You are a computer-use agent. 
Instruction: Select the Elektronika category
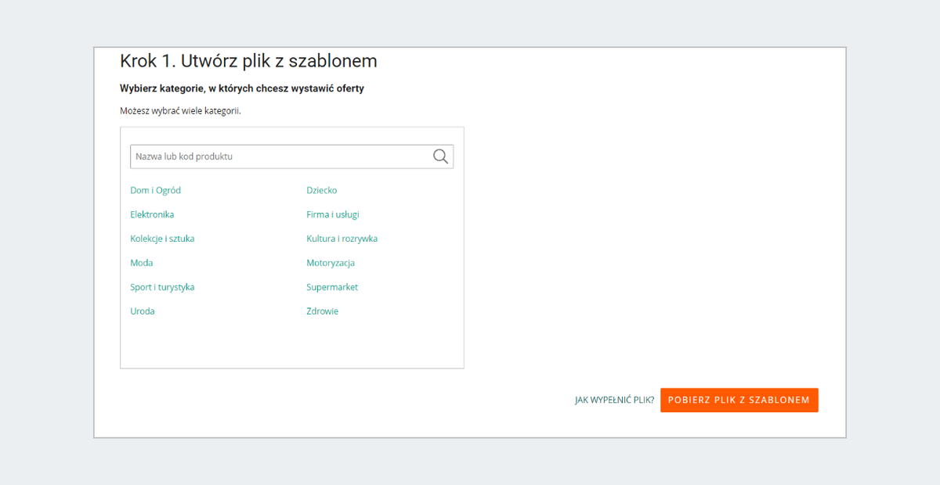(x=152, y=214)
